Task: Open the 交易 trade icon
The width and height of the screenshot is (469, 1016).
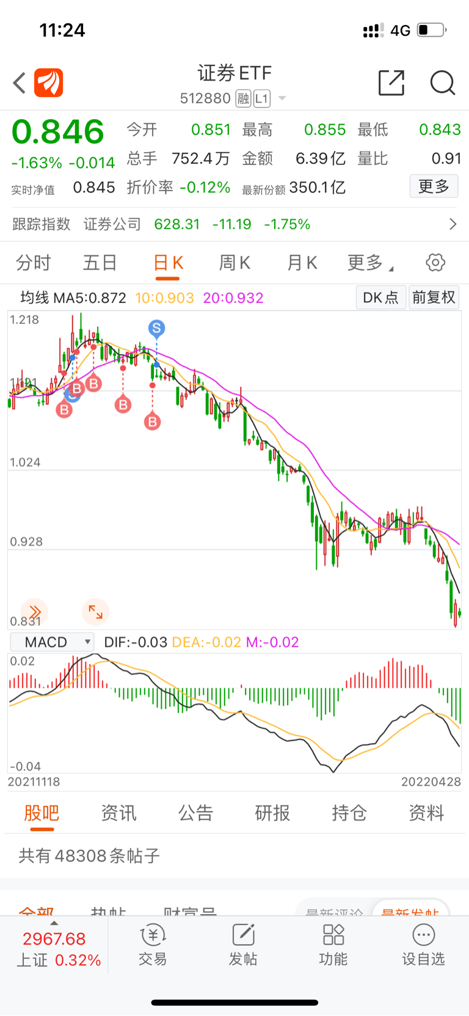Action: pos(153,945)
